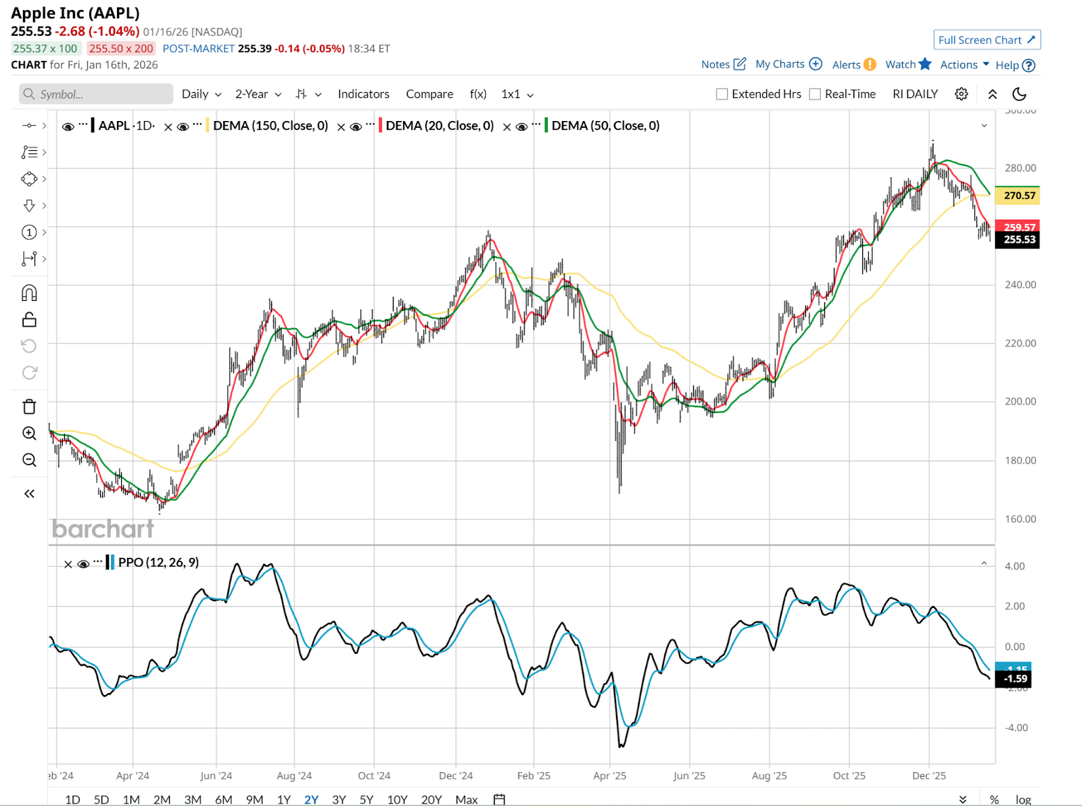Viewport: 1082px width, 806px height.
Task: Open the My Charts link
Action: tap(788, 64)
